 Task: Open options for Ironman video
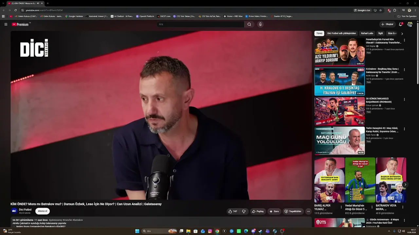404,99
